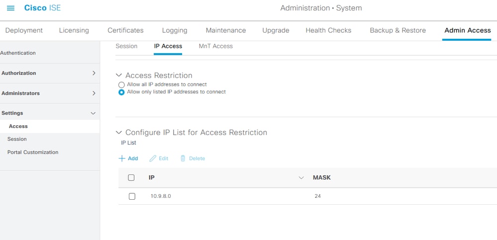Viewport: 497px width, 240px height.
Task: Open the hamburger navigation menu
Action: [10, 8]
